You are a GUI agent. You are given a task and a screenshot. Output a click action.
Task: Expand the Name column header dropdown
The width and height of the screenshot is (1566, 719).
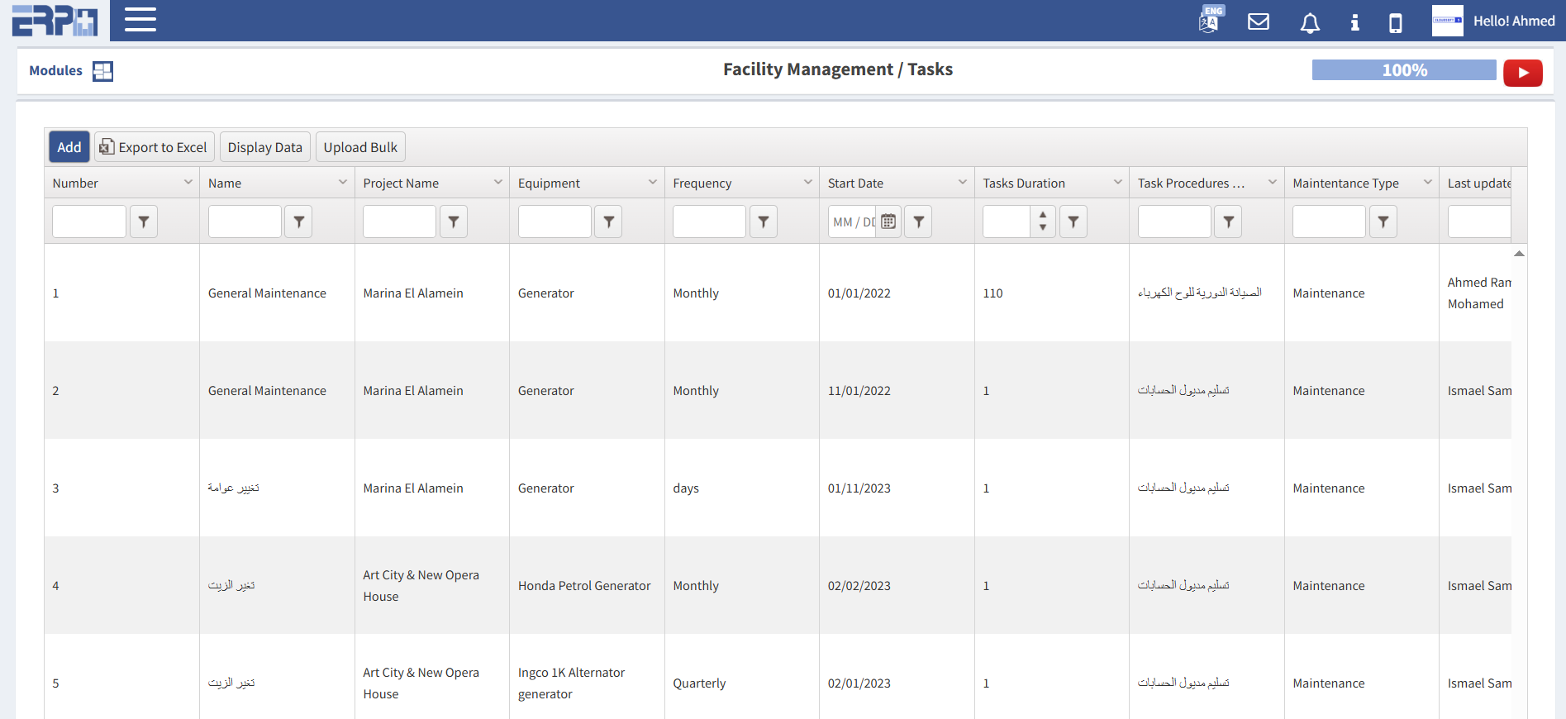342,183
